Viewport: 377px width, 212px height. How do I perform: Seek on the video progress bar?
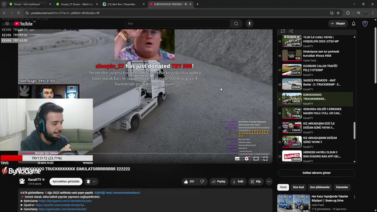coord(145,153)
